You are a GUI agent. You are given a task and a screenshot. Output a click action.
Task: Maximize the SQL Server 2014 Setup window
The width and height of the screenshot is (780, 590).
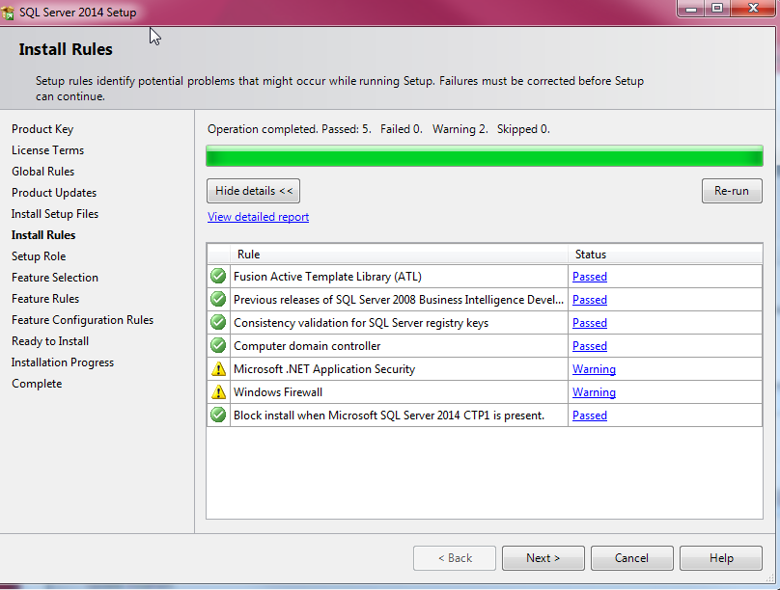(x=717, y=9)
